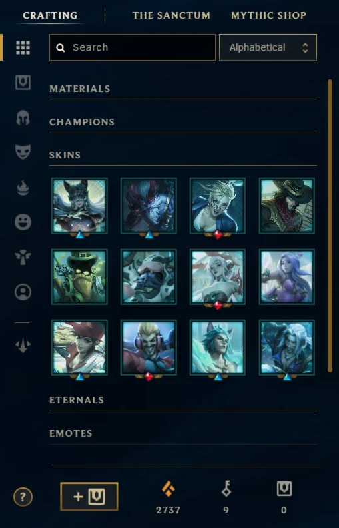The width and height of the screenshot is (339, 528).
Task: Click the Search loot input field
Action: (133, 47)
